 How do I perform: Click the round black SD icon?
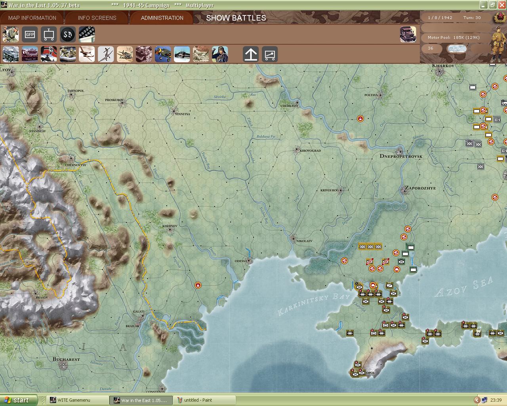point(68,34)
